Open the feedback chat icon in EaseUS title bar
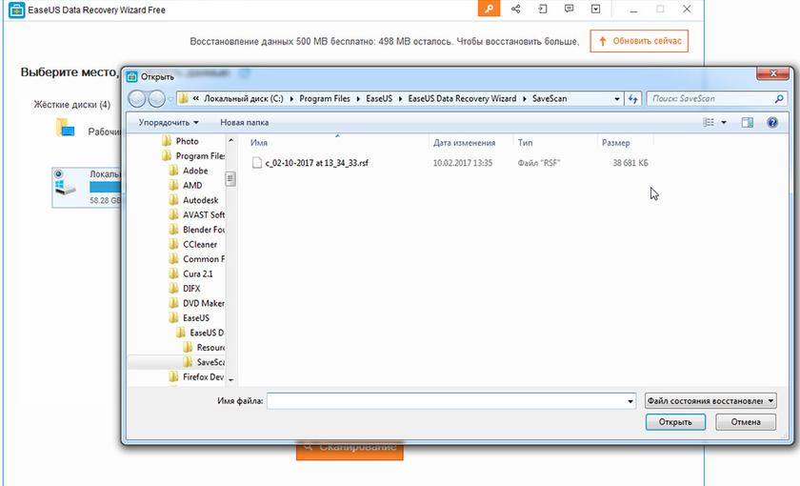800x486 pixels. point(569,9)
